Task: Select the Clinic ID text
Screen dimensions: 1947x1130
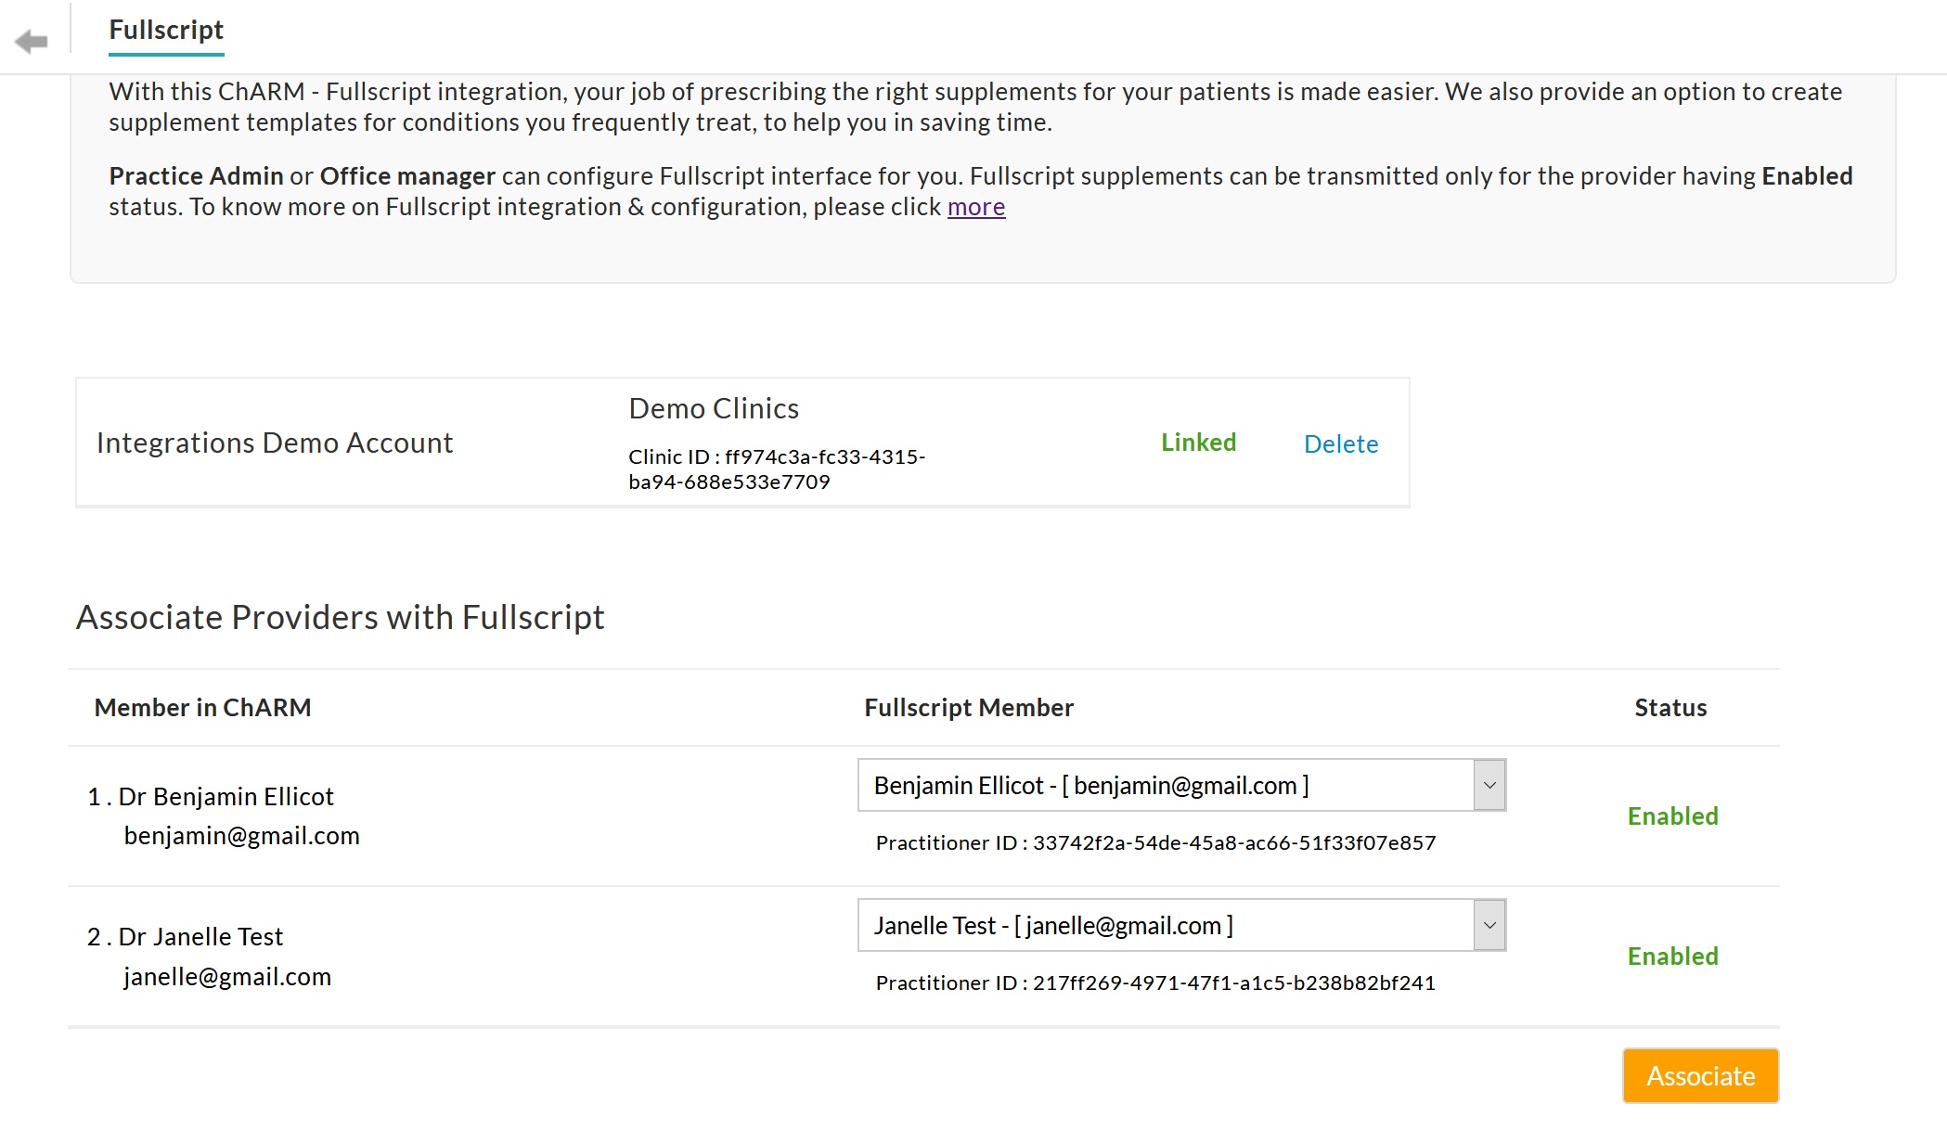Action: [x=778, y=456]
